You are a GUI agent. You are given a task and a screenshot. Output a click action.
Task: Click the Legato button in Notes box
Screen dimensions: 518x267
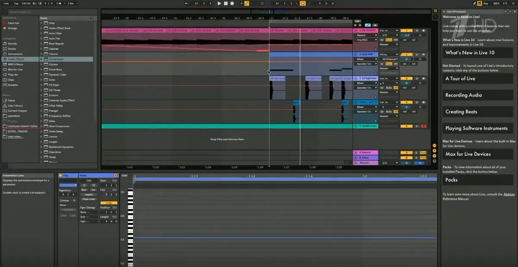(x=89, y=195)
